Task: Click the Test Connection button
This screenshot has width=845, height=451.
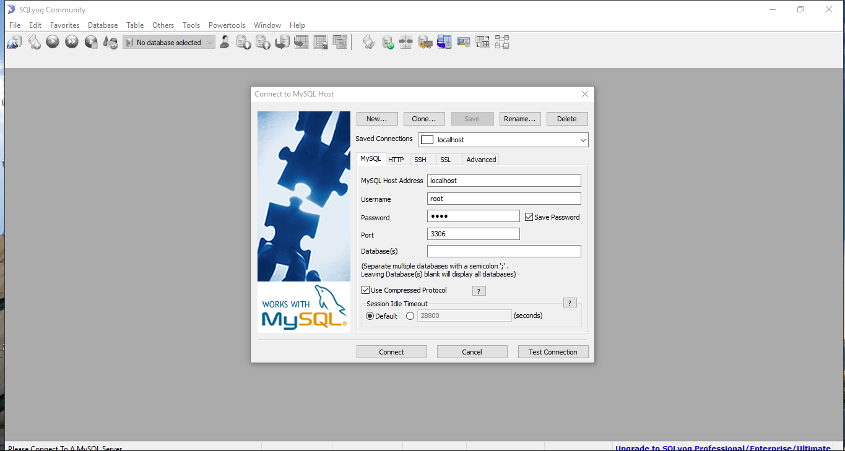Action: coord(553,352)
